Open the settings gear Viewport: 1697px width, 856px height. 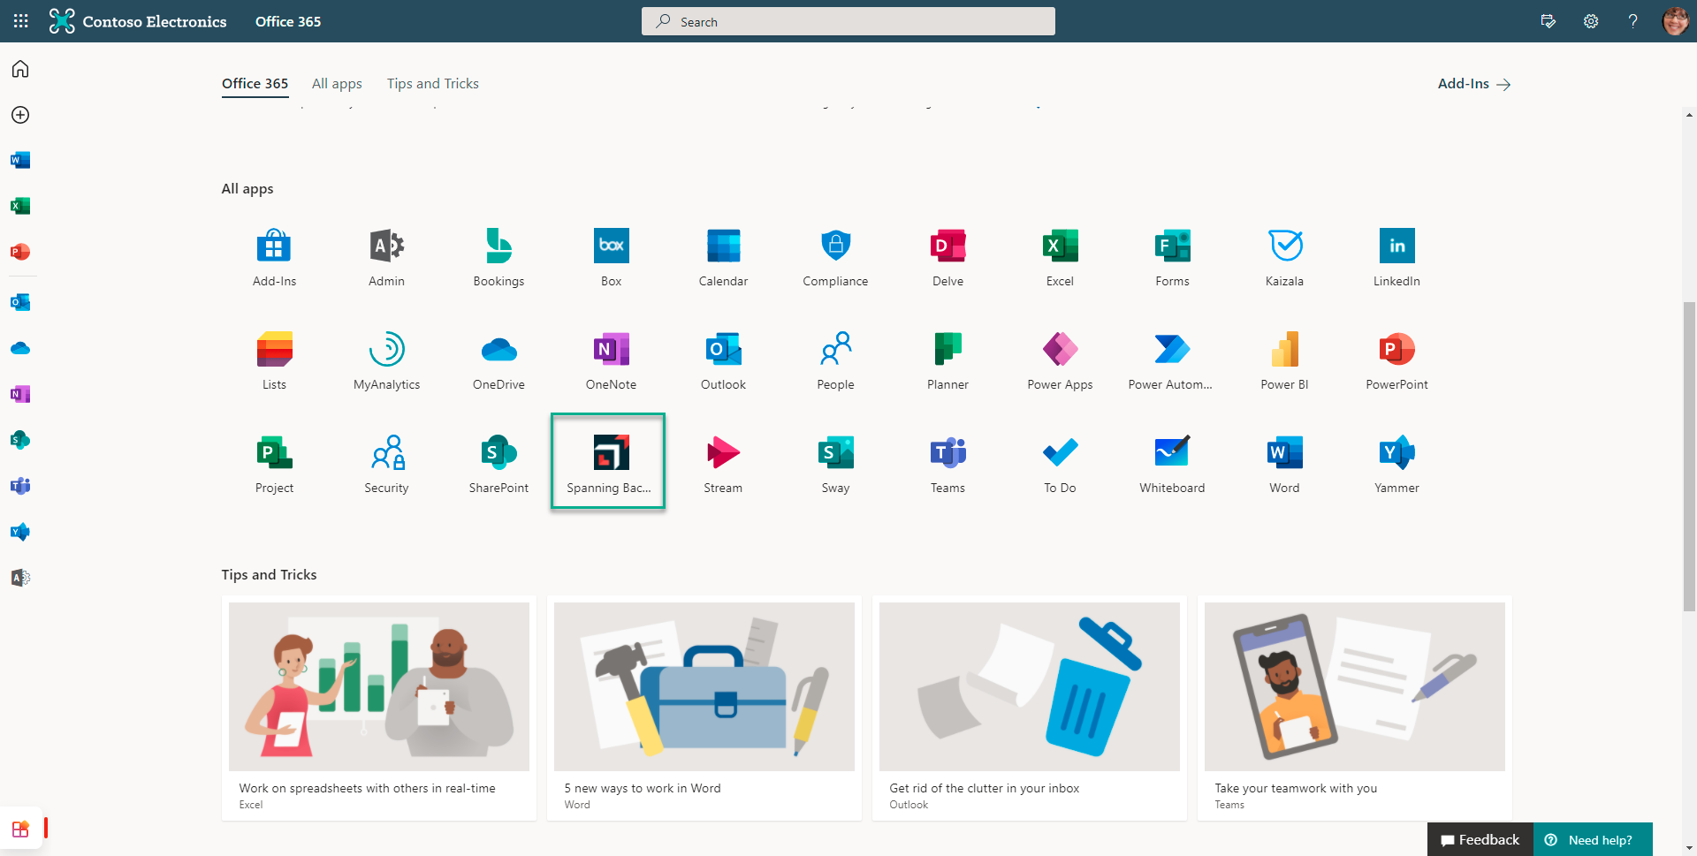click(x=1591, y=21)
